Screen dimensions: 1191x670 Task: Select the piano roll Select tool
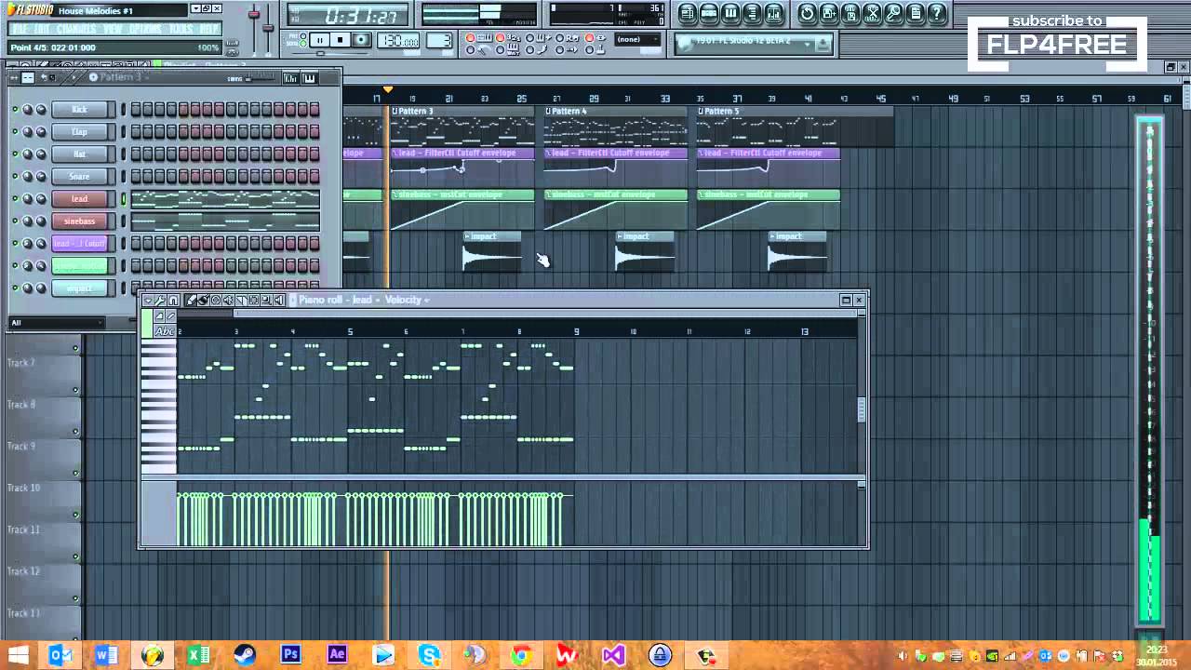(254, 300)
